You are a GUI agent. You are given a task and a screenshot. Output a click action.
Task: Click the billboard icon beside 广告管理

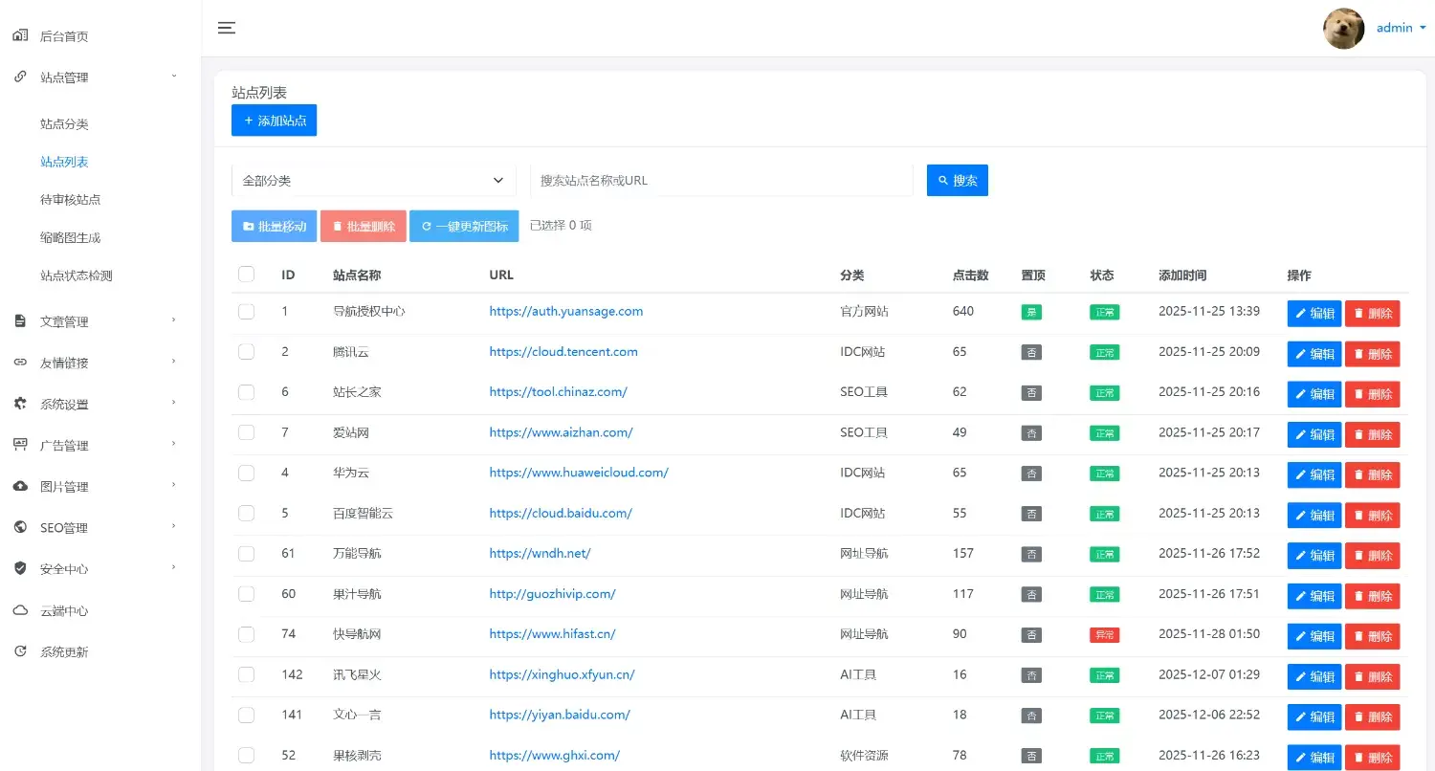click(20, 445)
